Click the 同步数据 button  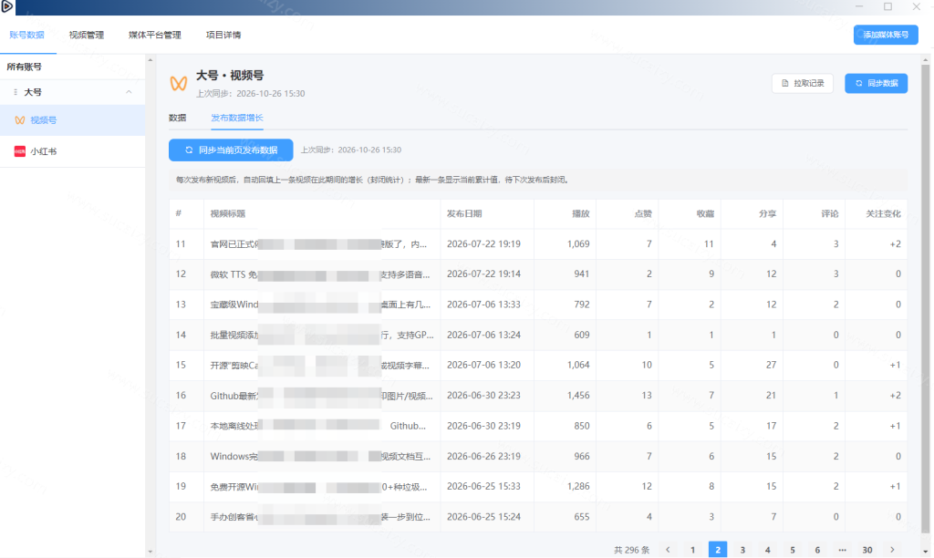(x=877, y=83)
